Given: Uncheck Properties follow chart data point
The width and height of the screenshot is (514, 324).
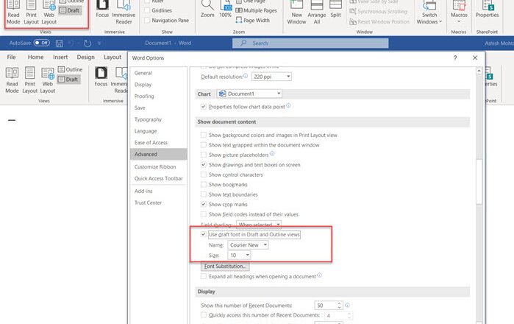Looking at the screenshot, I should 203,107.
